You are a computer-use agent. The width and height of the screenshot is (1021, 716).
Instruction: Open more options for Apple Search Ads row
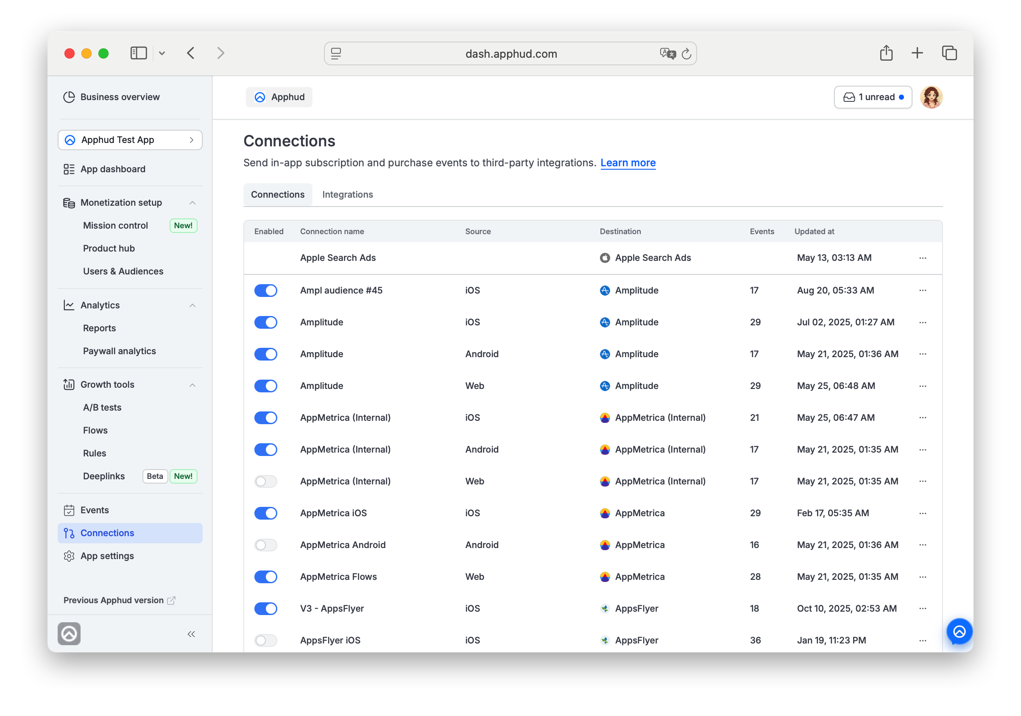click(923, 258)
